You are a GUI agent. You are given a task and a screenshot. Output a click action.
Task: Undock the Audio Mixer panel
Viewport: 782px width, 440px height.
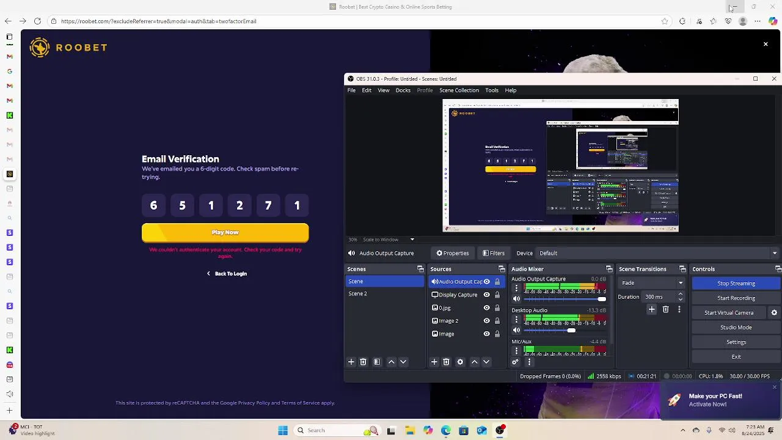pyautogui.click(x=609, y=269)
